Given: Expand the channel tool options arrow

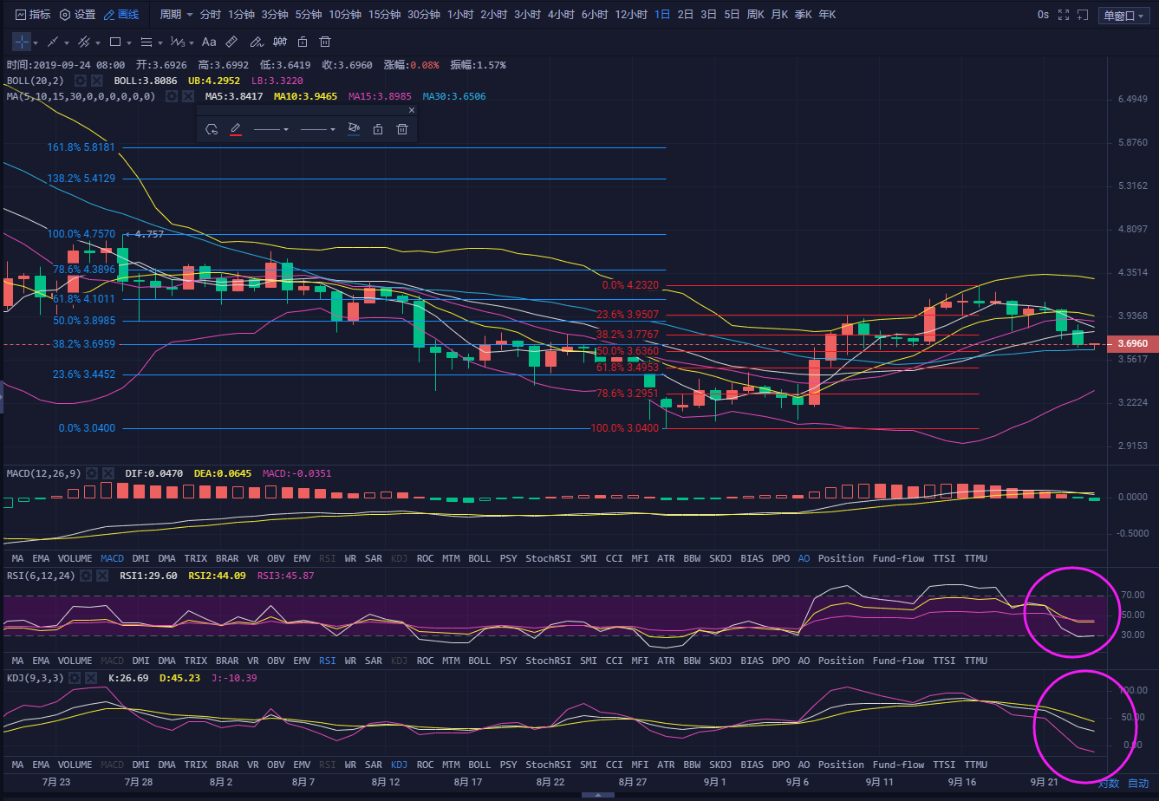Looking at the screenshot, I should (98, 43).
